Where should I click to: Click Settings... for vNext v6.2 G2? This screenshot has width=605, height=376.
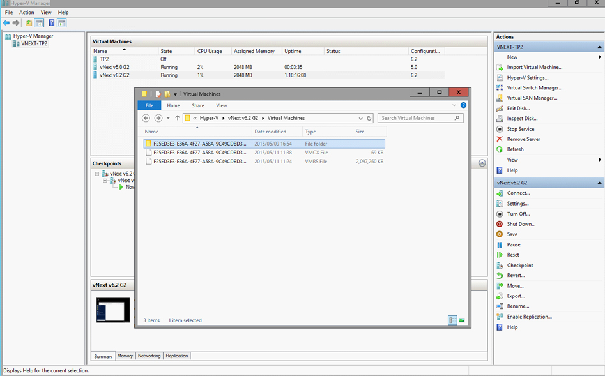[x=518, y=203]
